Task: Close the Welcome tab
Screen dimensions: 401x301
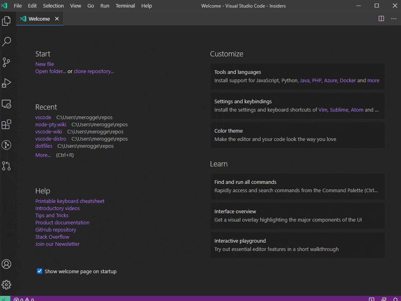Action: pyautogui.click(x=56, y=18)
